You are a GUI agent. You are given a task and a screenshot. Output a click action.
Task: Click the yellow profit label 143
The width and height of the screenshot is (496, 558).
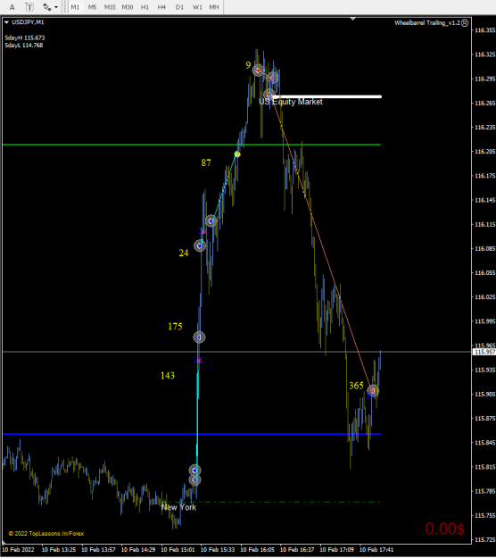tap(168, 376)
